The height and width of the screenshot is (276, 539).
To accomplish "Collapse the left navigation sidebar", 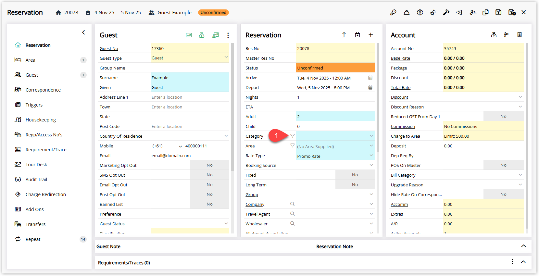I will click(x=83, y=32).
